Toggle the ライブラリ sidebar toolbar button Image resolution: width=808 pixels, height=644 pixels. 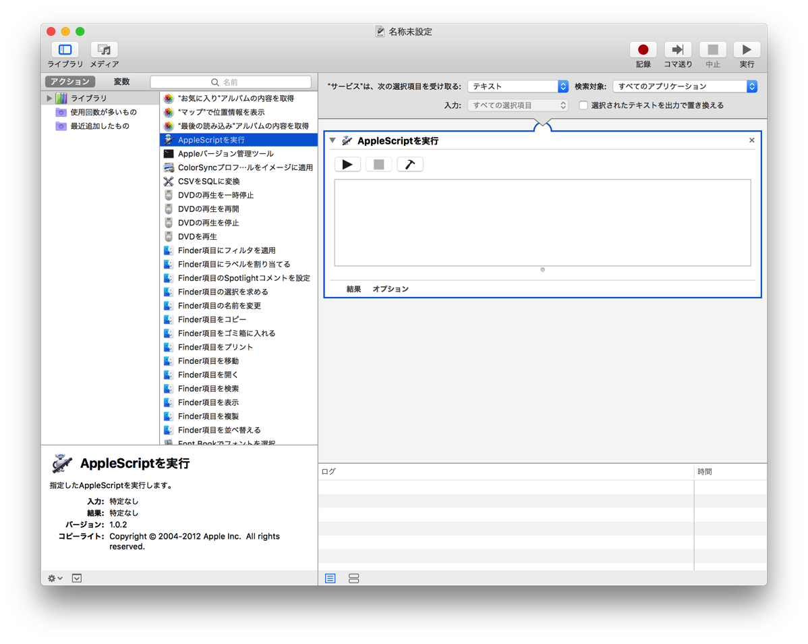click(65, 49)
